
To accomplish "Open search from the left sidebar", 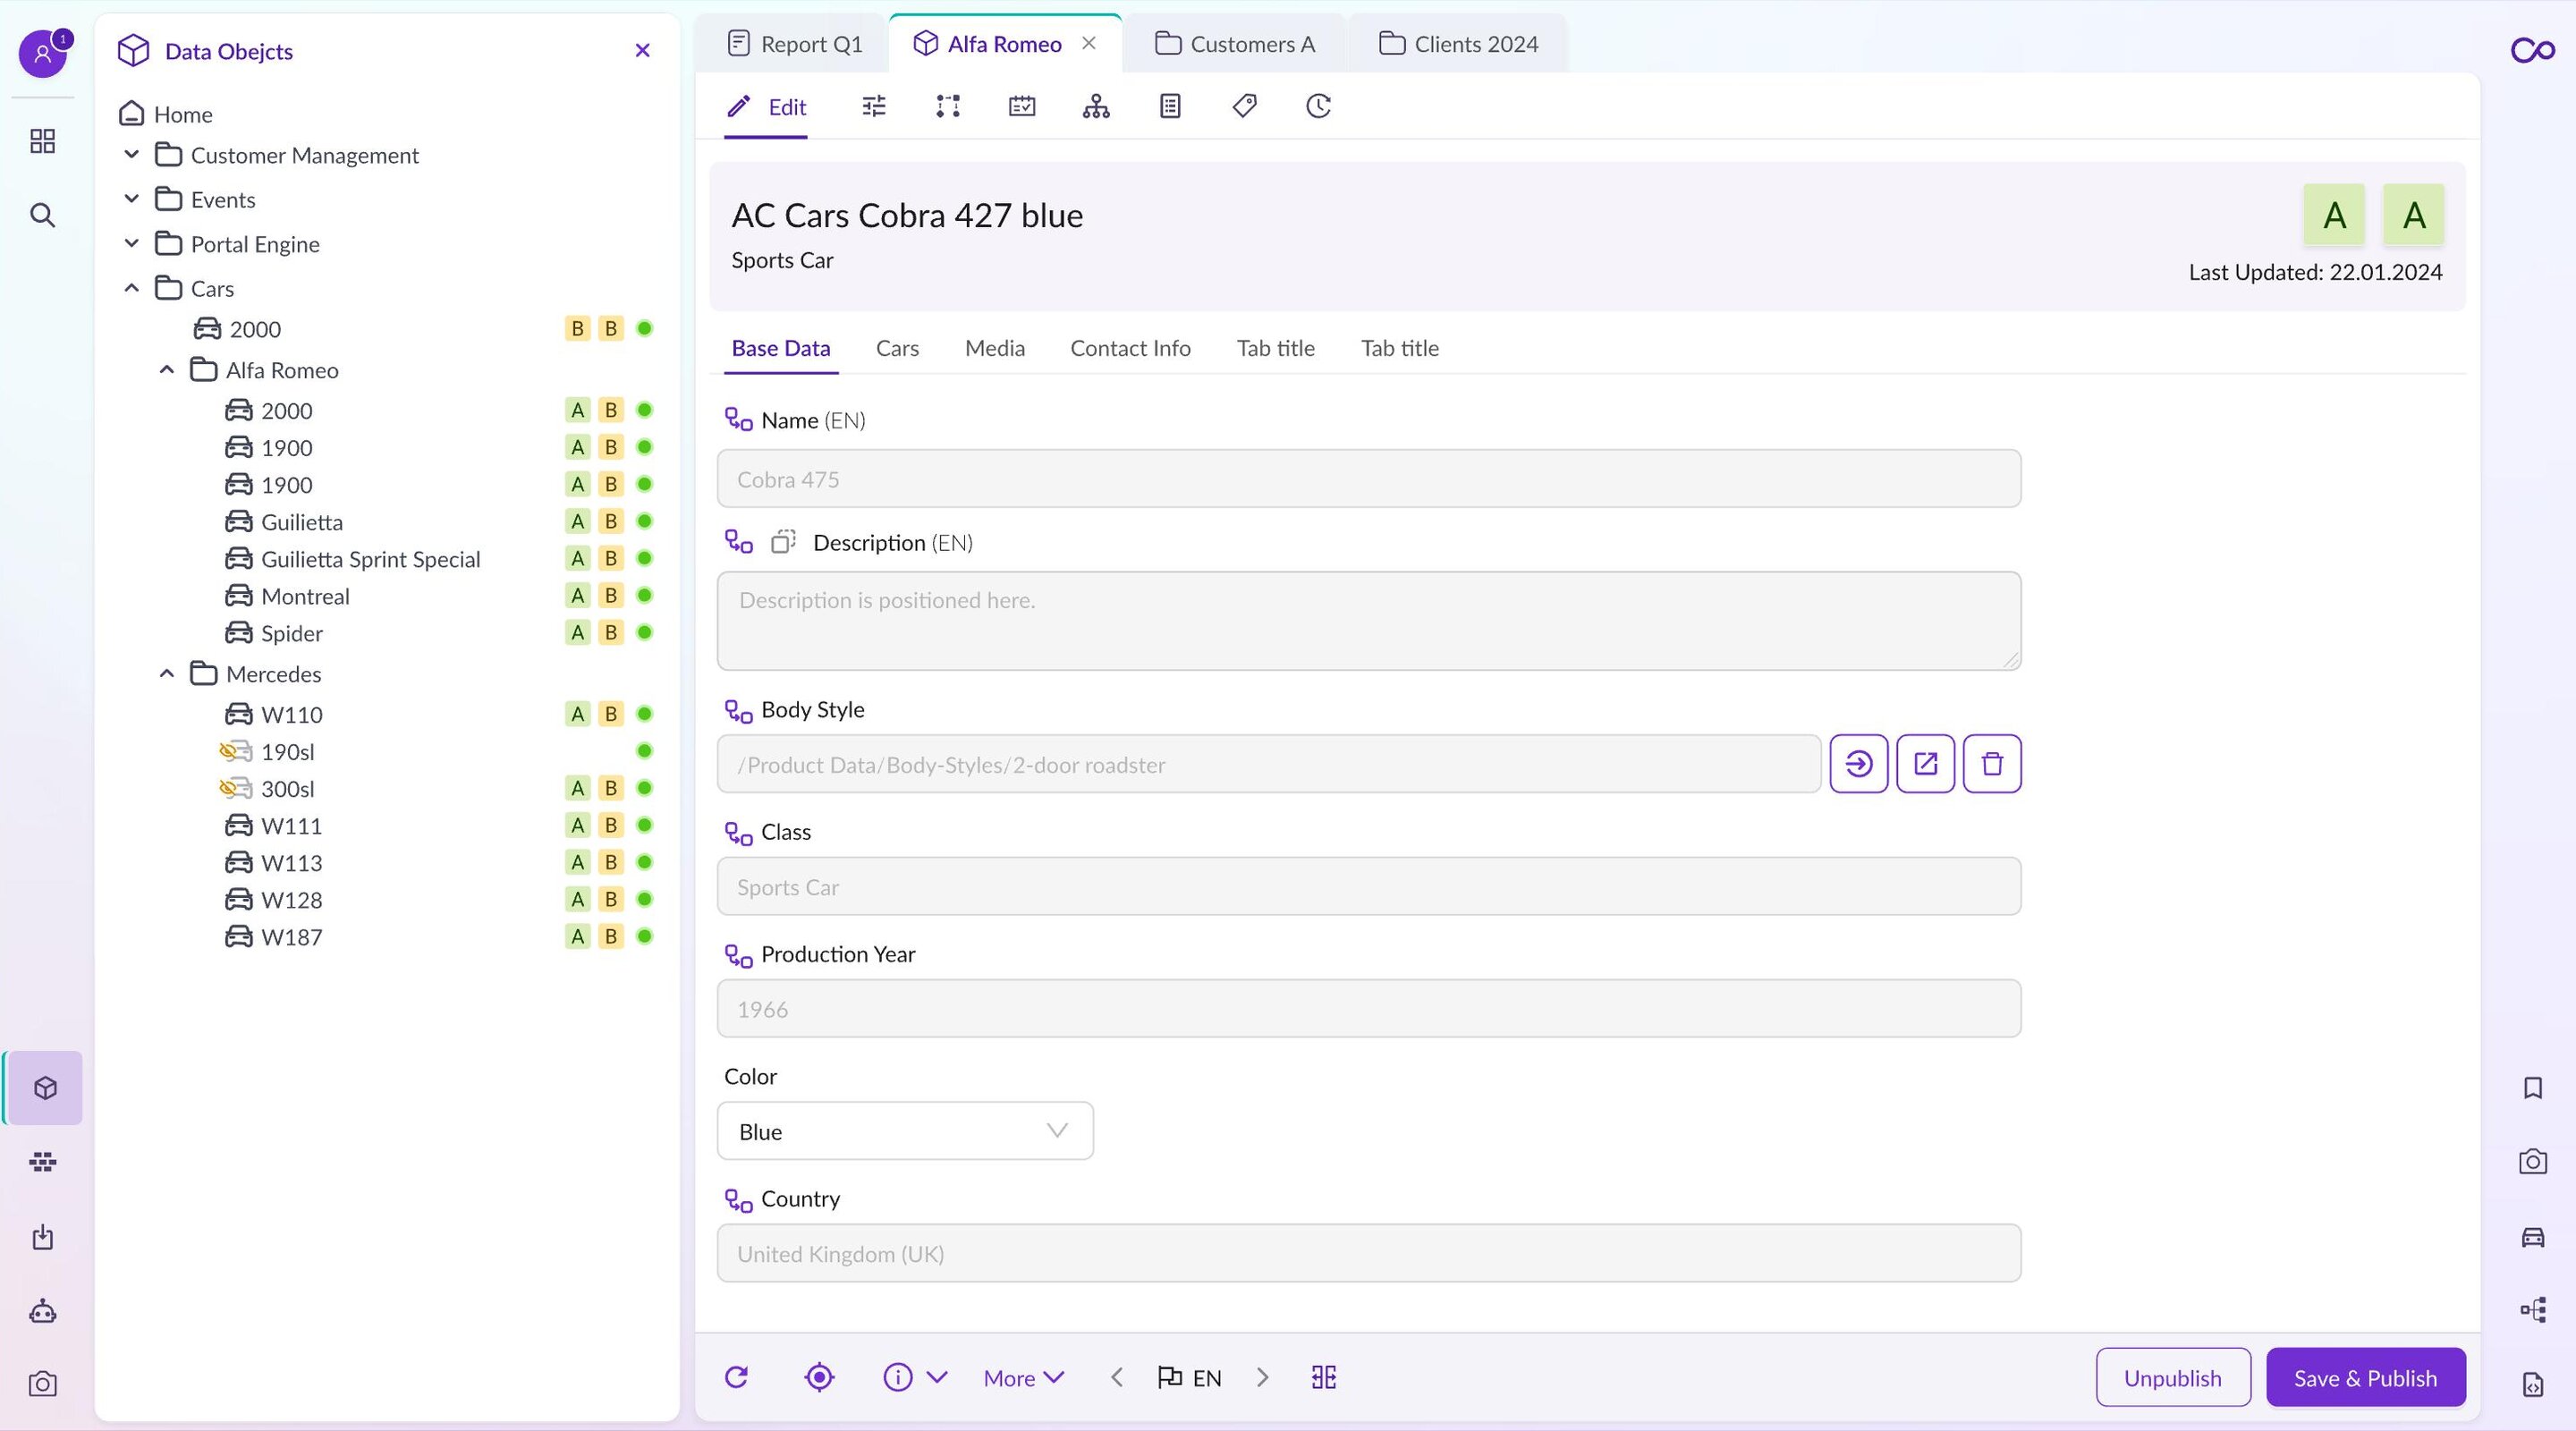I will point(42,215).
